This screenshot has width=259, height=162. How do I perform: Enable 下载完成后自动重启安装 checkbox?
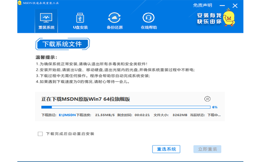(40, 134)
